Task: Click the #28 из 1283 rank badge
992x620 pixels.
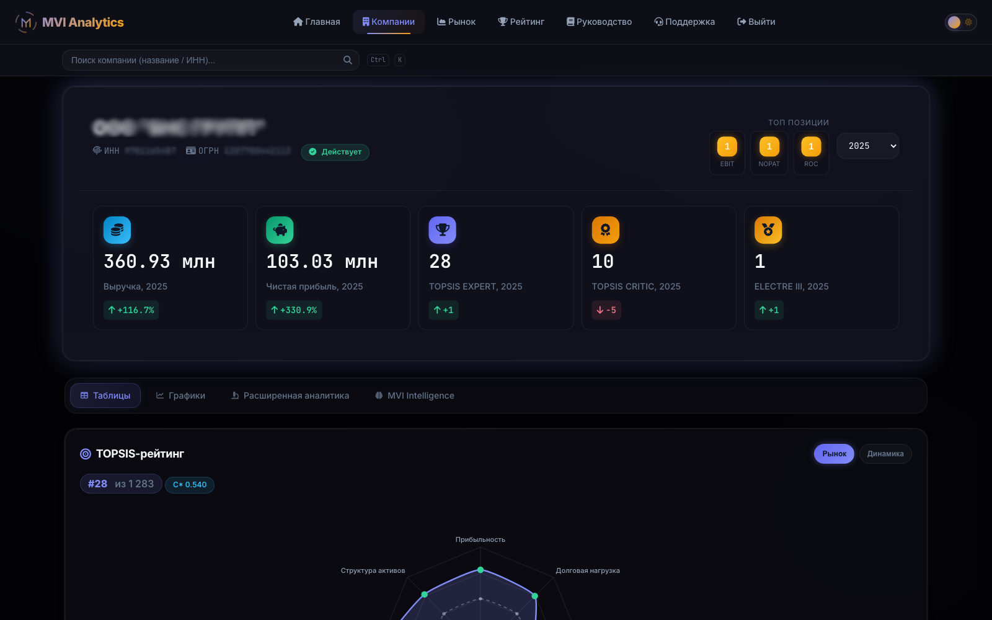Action: point(121,484)
